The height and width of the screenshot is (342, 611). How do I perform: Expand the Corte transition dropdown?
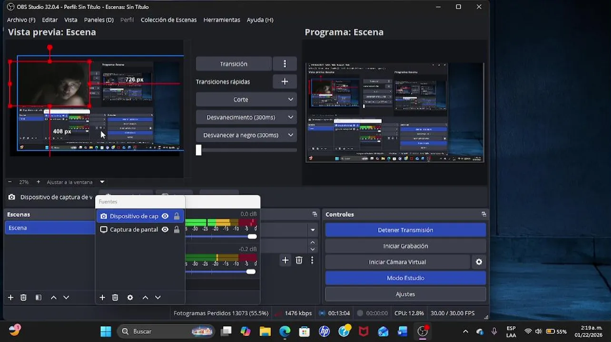pos(246,99)
